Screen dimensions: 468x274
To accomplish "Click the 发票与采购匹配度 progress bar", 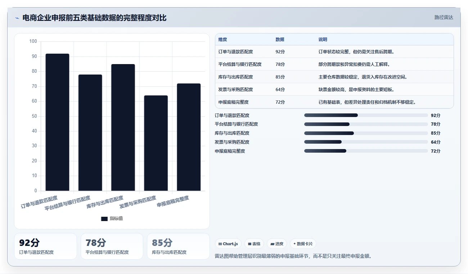I will (x=366, y=142).
